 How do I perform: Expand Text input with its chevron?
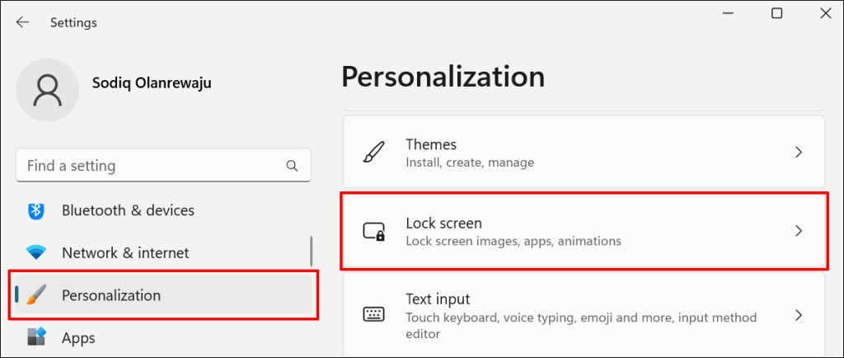click(798, 314)
